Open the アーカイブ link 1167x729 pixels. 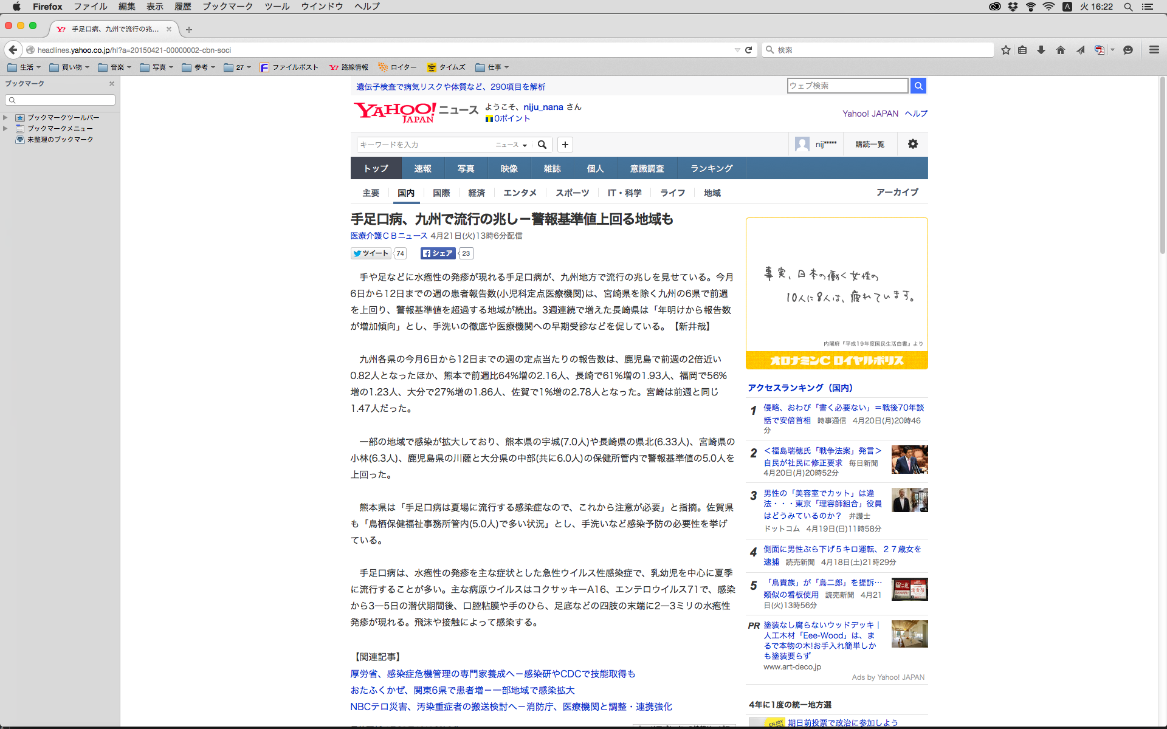click(897, 192)
